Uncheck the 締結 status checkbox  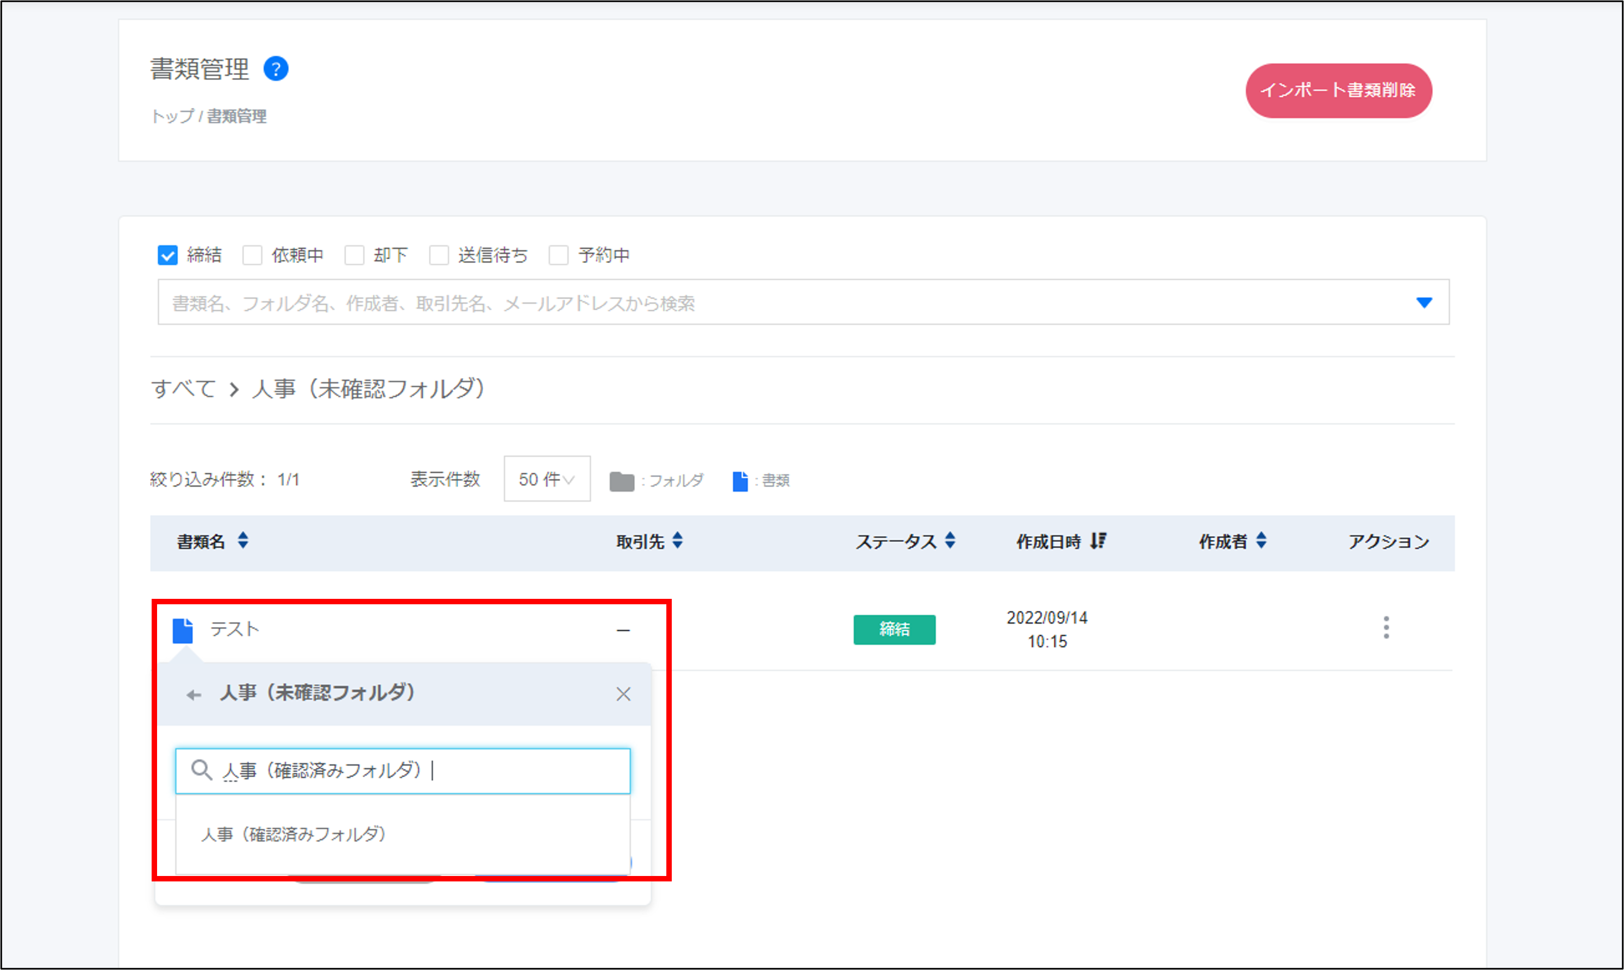(x=167, y=255)
